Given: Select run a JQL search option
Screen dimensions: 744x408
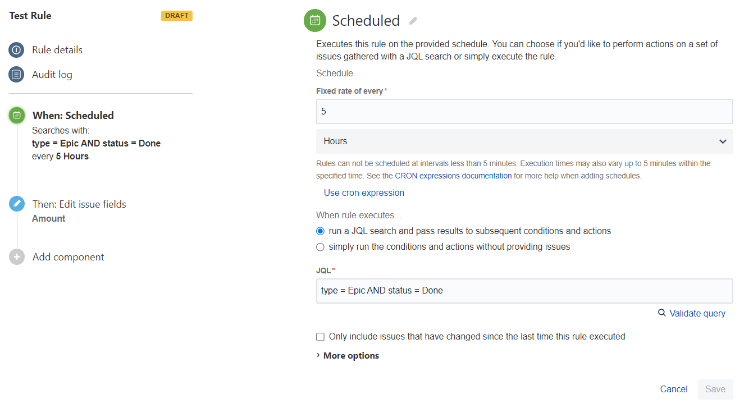Looking at the screenshot, I should [x=319, y=231].
